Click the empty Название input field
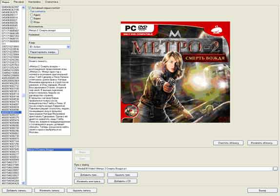 coord(49,38)
